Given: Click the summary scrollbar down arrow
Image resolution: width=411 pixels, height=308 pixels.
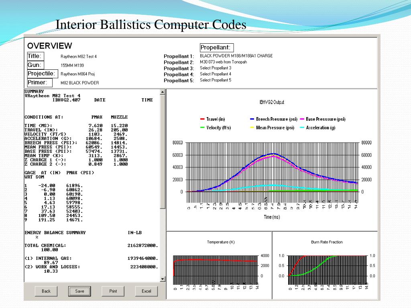Looking at the screenshot, I should pos(163,279).
